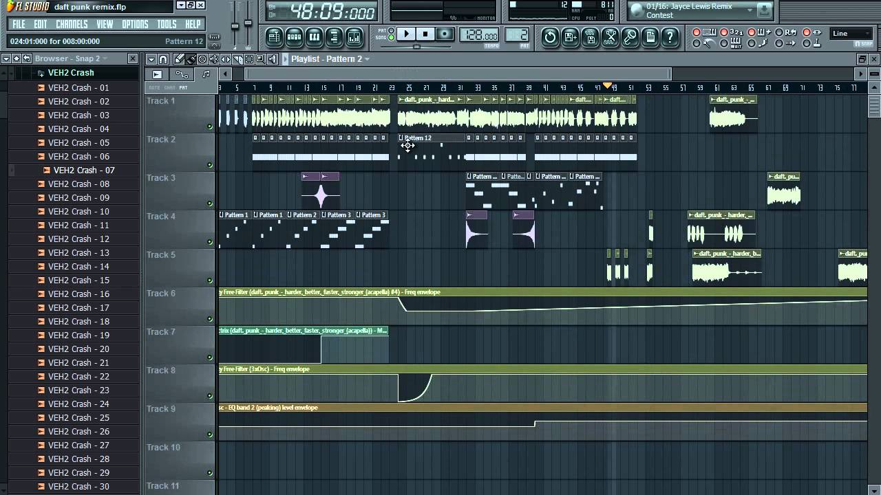Open the TOOLS menu
The image size is (881, 495).
point(167,24)
